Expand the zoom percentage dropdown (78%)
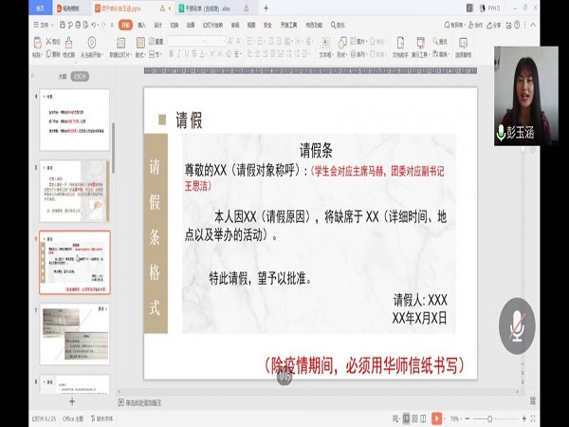Screen dimensions: 569x427 click(x=458, y=418)
